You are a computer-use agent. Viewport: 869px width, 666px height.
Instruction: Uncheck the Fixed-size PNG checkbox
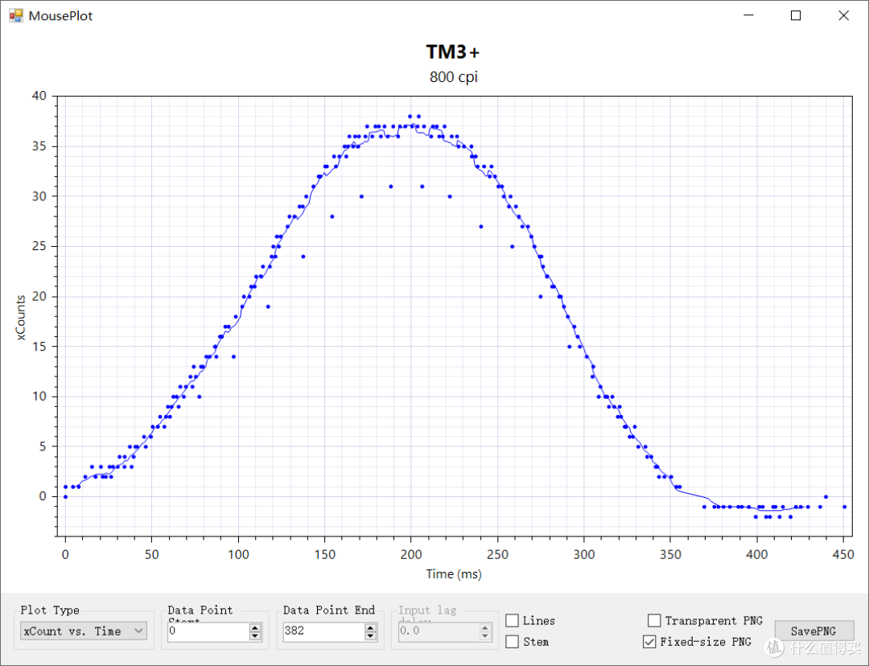point(649,642)
